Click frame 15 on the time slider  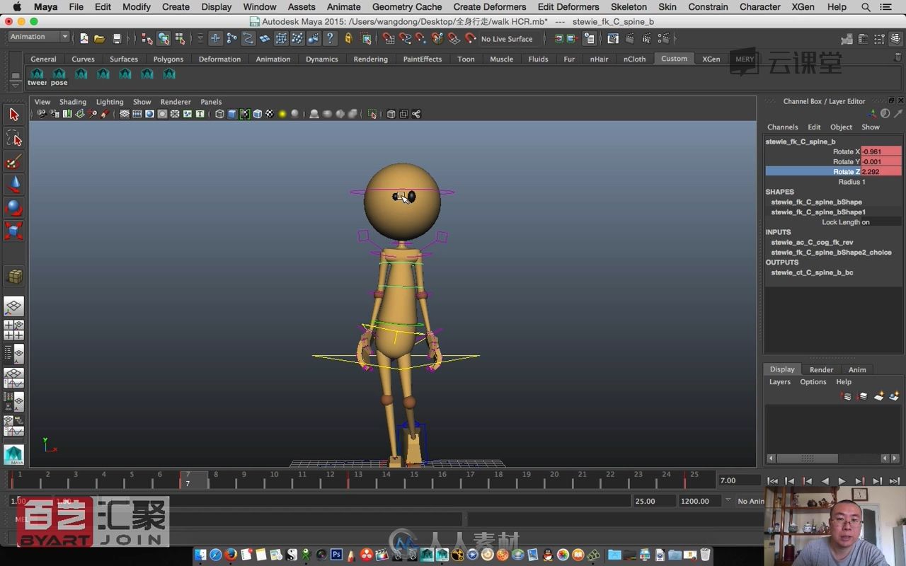coord(414,479)
